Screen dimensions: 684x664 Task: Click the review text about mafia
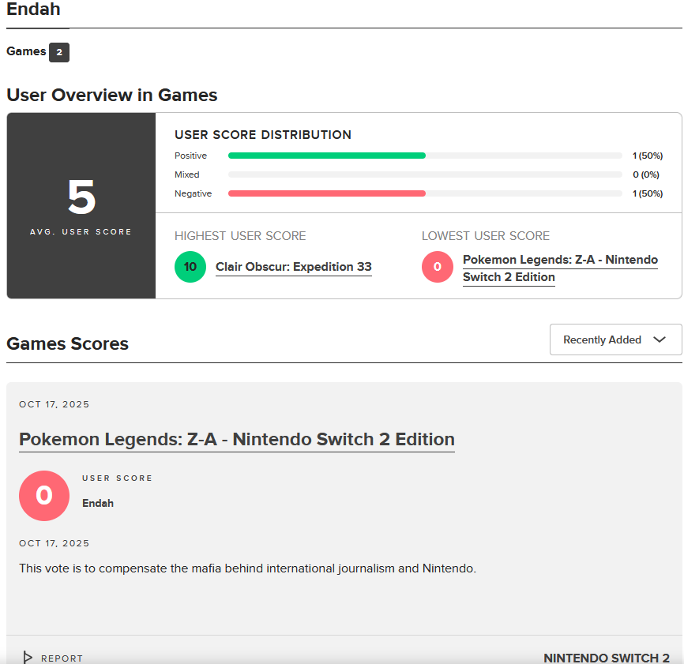(x=247, y=568)
